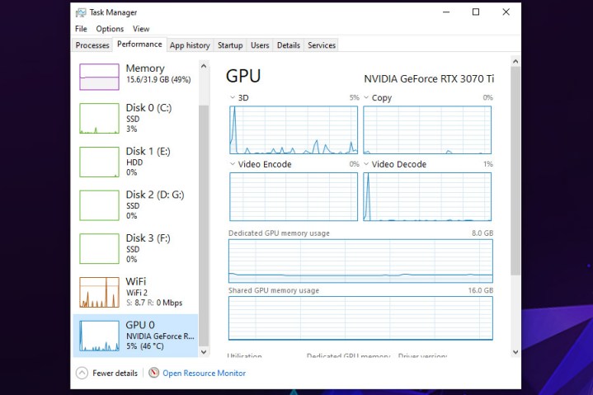This screenshot has width=593, height=395.
Task: Select the Memory usage graph thumbnail
Action: pyautogui.click(x=99, y=77)
